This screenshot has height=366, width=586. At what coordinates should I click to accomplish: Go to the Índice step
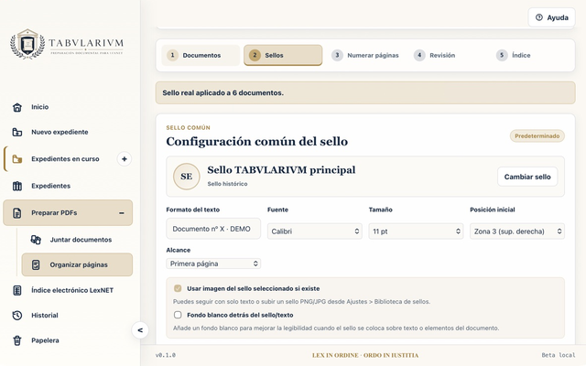530,55
